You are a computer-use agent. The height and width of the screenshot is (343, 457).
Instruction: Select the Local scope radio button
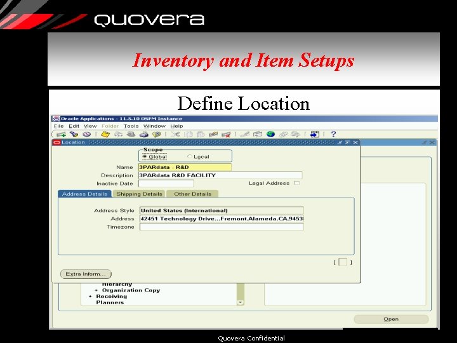click(x=190, y=157)
